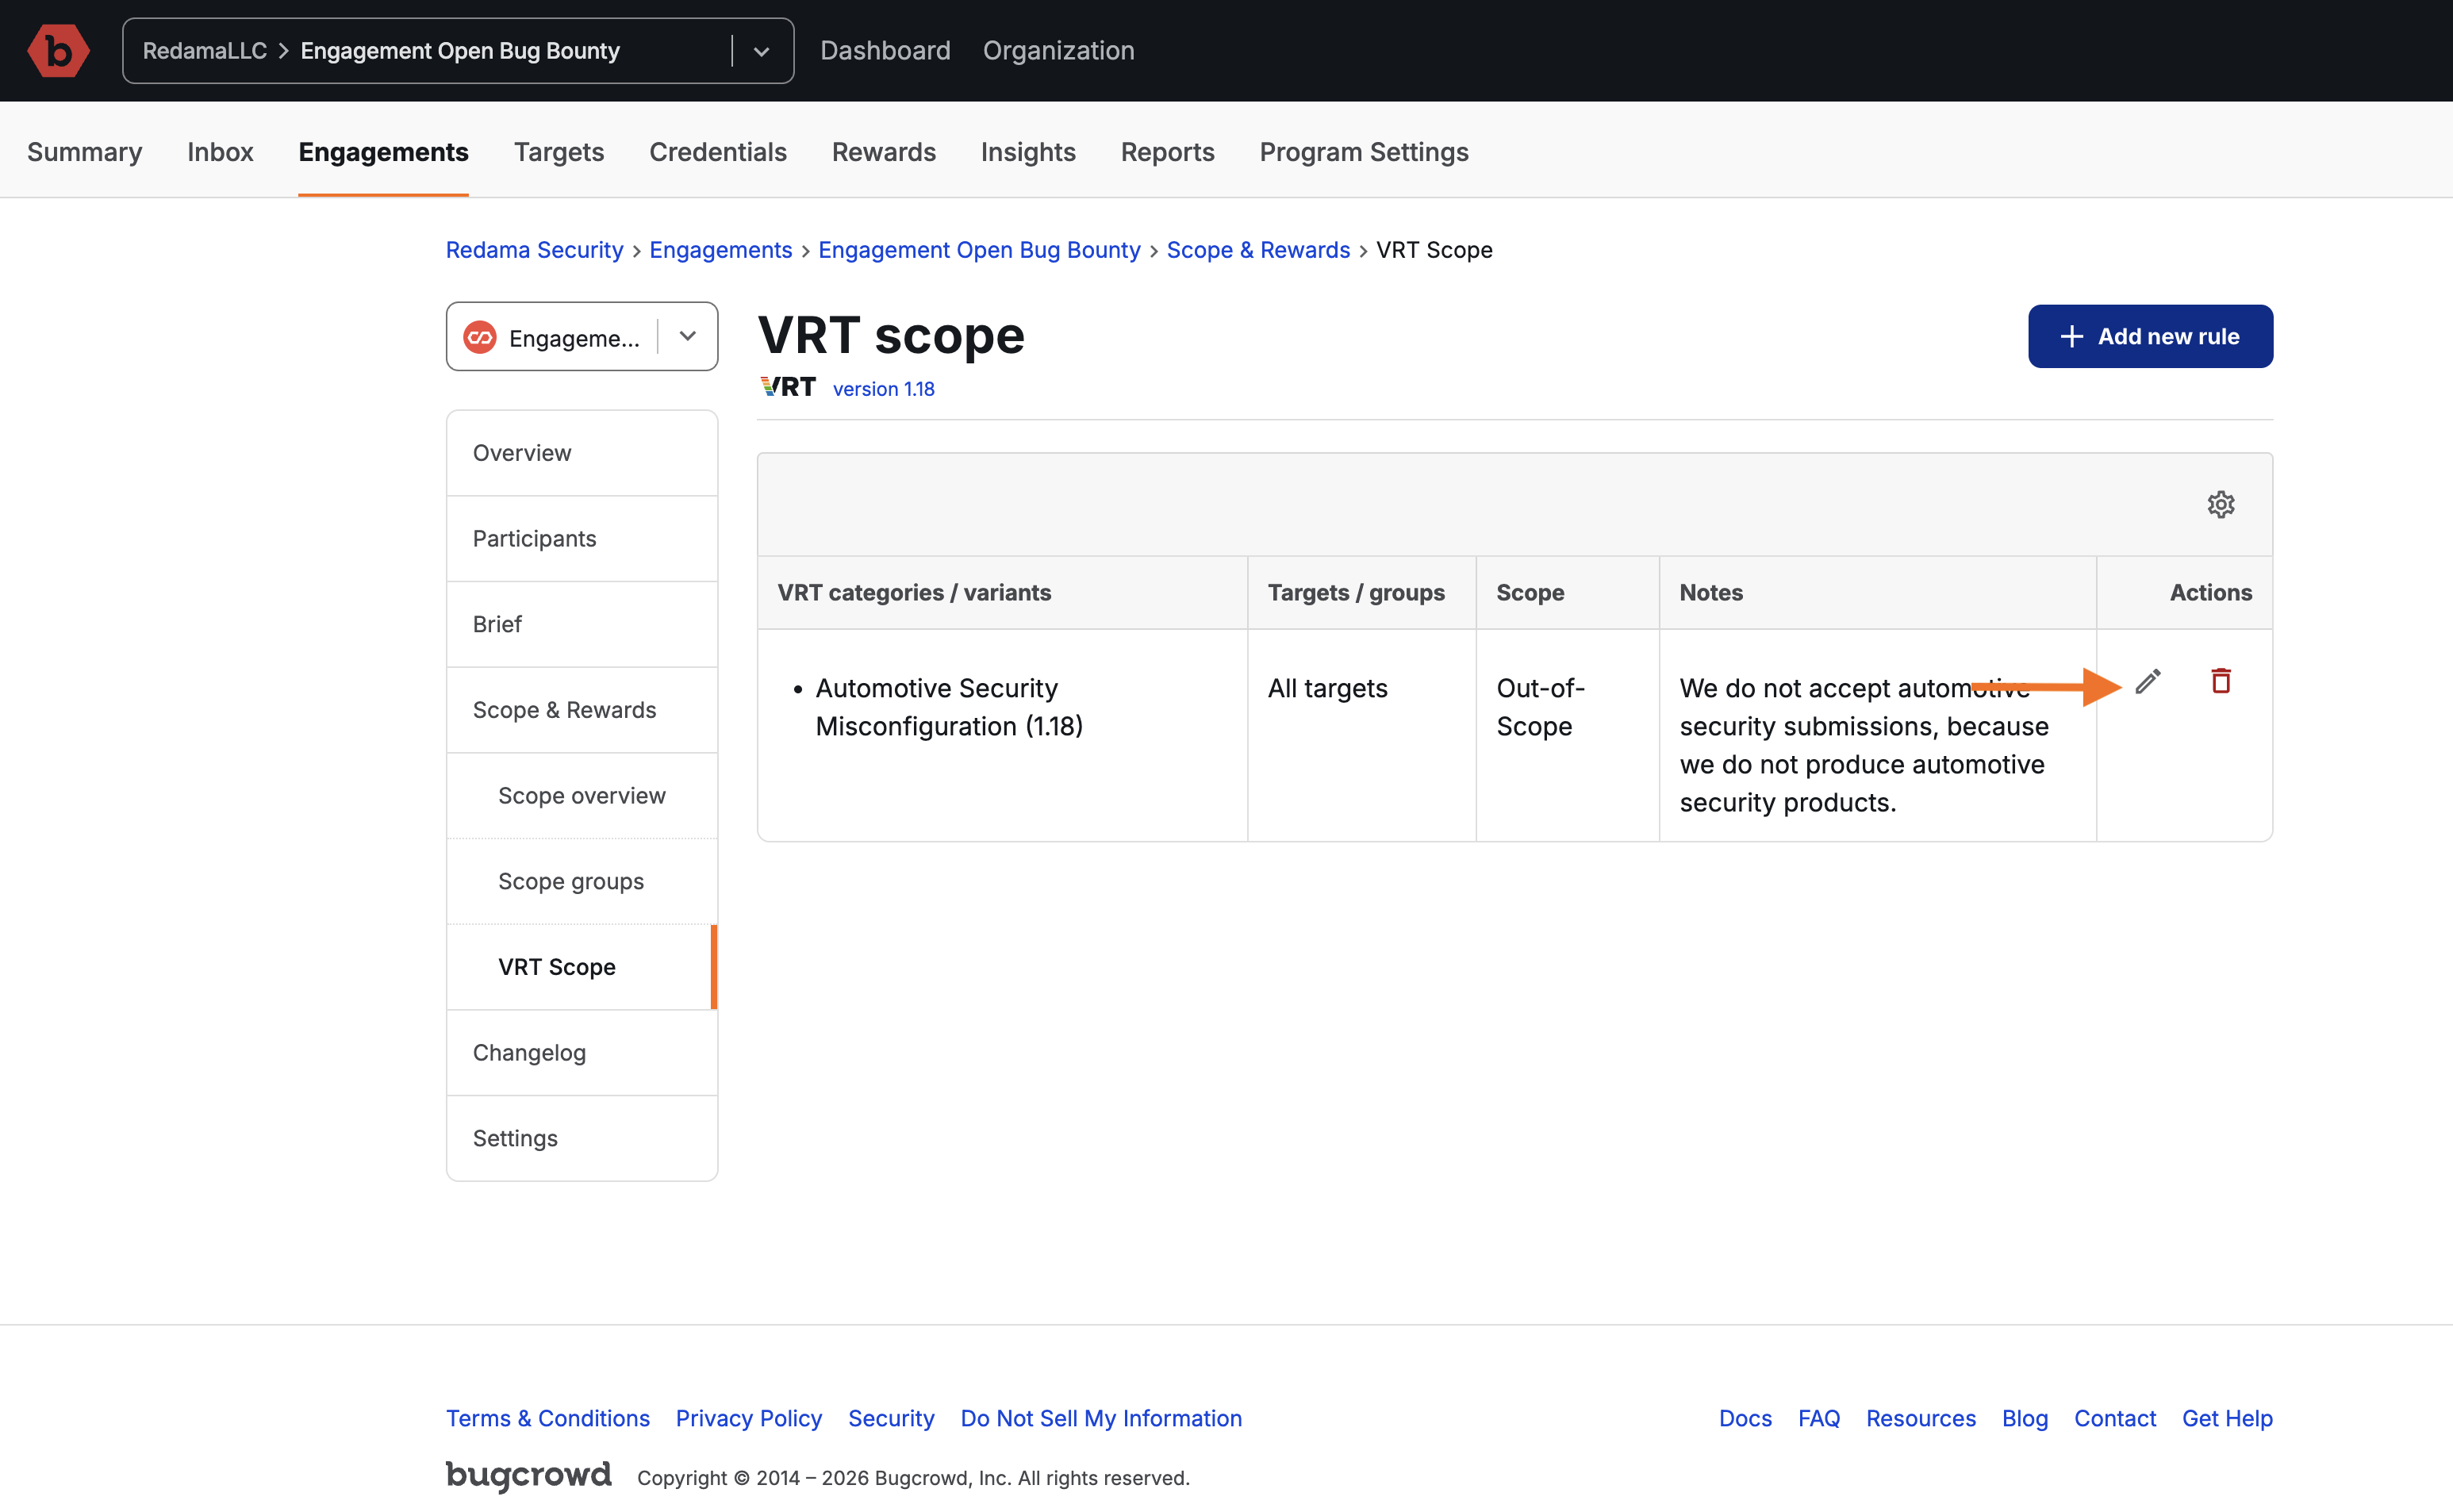Open the Credentials tab
Image resolution: width=2453 pixels, height=1512 pixels.
click(x=718, y=152)
